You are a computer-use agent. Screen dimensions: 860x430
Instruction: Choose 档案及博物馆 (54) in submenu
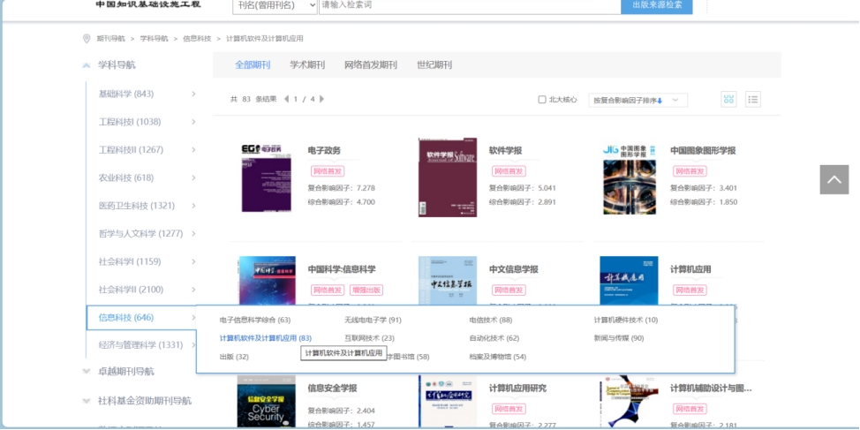(x=497, y=357)
